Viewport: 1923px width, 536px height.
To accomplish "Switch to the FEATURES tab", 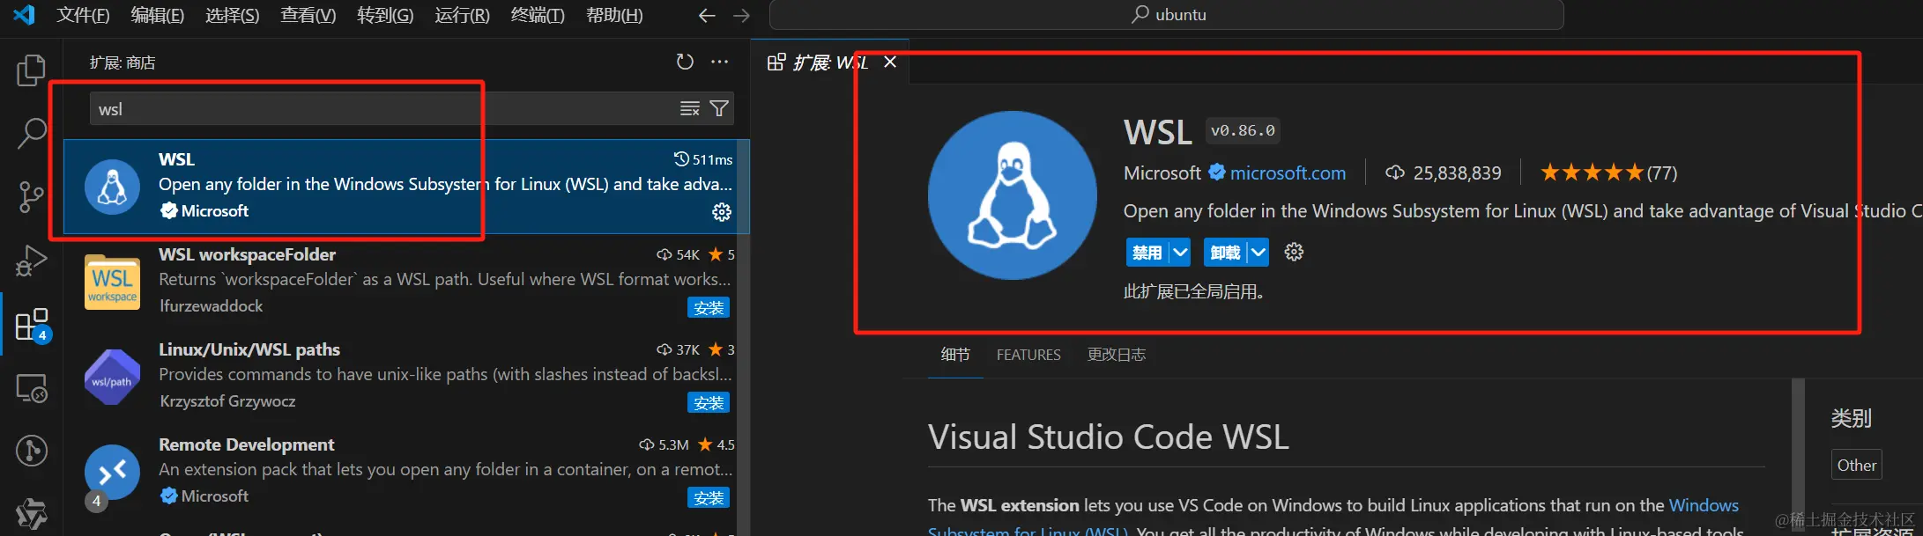I will pyautogui.click(x=1028, y=355).
